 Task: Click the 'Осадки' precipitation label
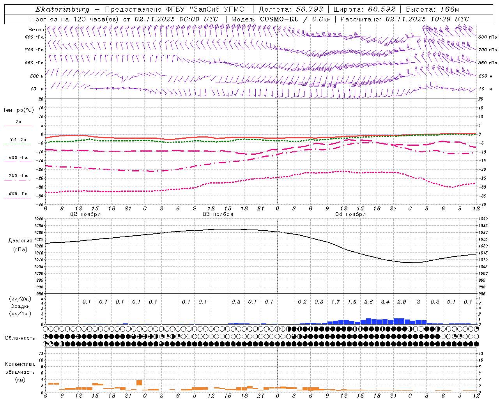coord(20,306)
